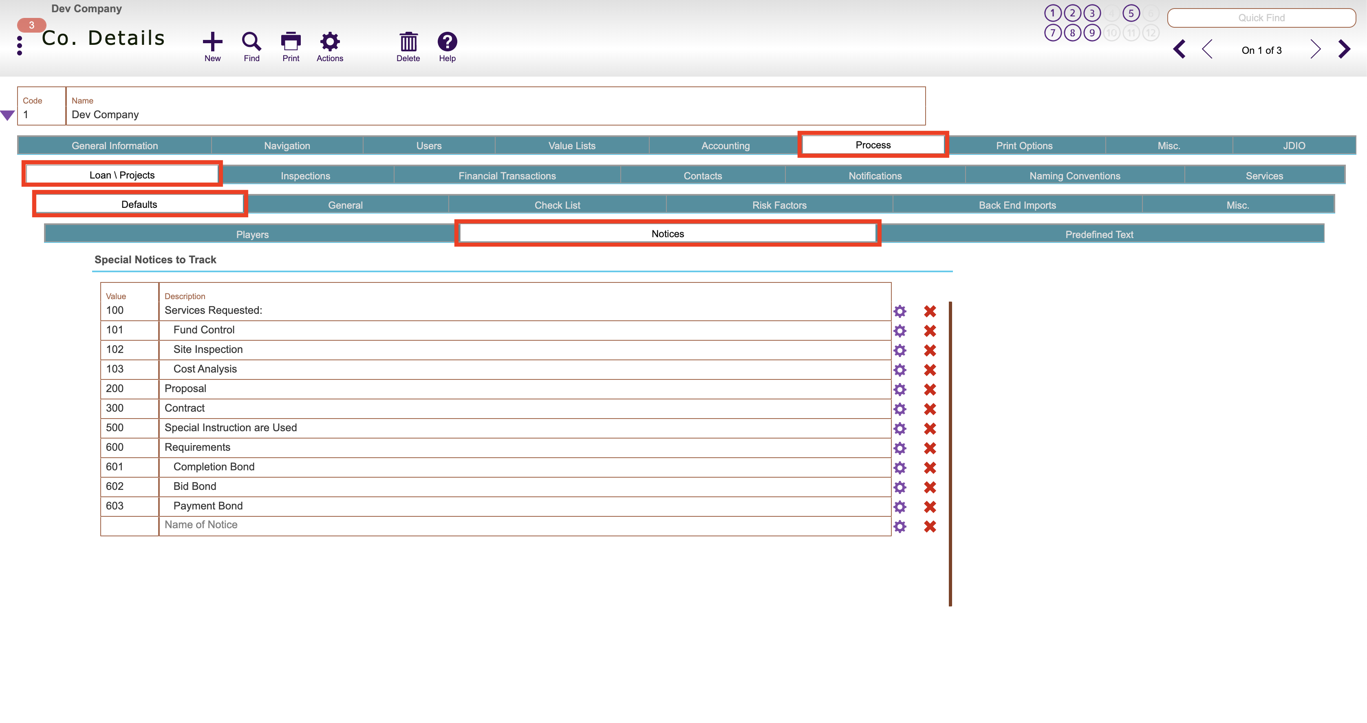
Task: Delete the Payment Bond notice via red X
Action: click(x=930, y=507)
